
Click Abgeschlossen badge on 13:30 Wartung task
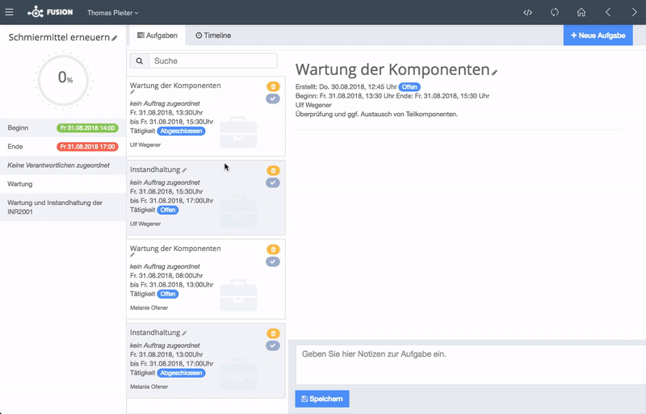point(181,131)
